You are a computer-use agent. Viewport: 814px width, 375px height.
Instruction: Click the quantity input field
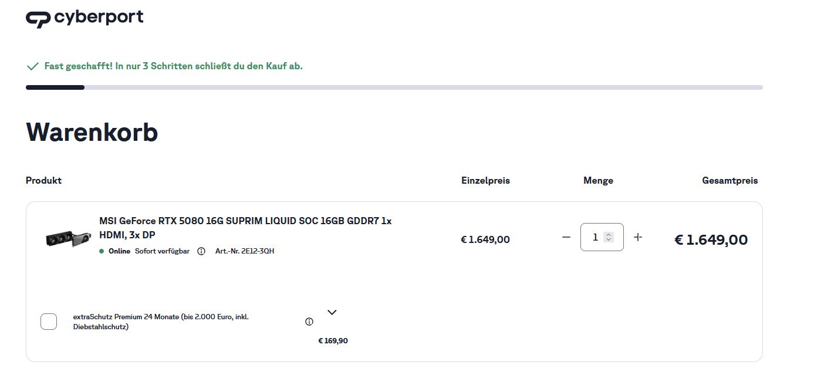595,237
